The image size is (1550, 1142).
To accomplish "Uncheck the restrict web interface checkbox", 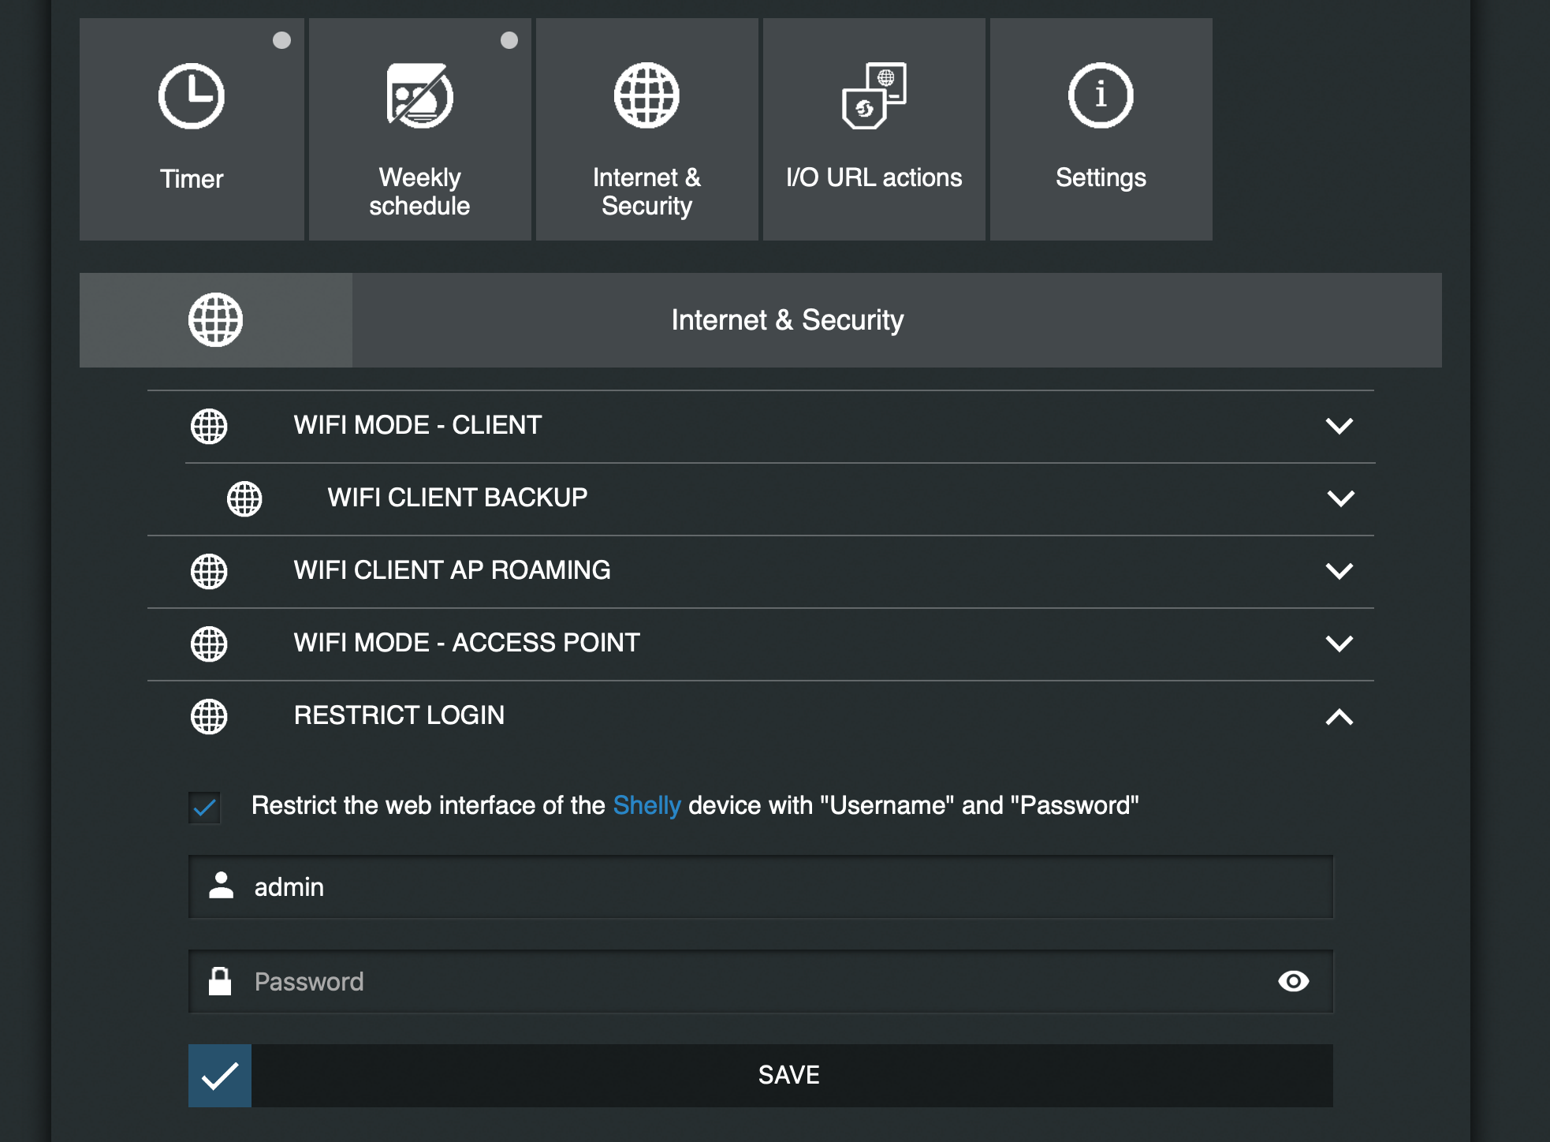I will pos(205,807).
